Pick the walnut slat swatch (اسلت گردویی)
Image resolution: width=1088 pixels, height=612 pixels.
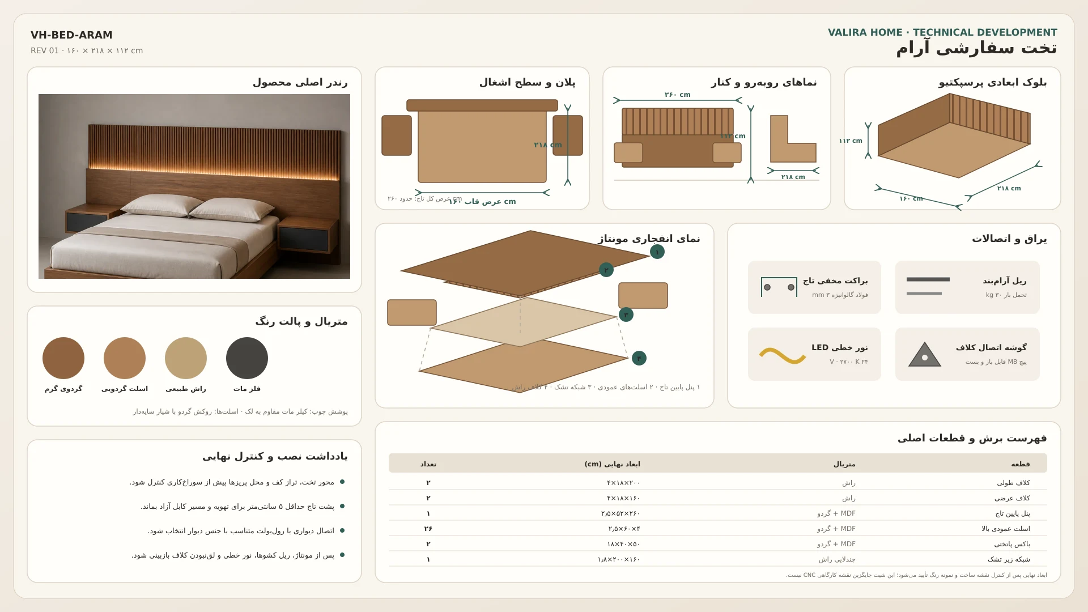click(x=125, y=358)
